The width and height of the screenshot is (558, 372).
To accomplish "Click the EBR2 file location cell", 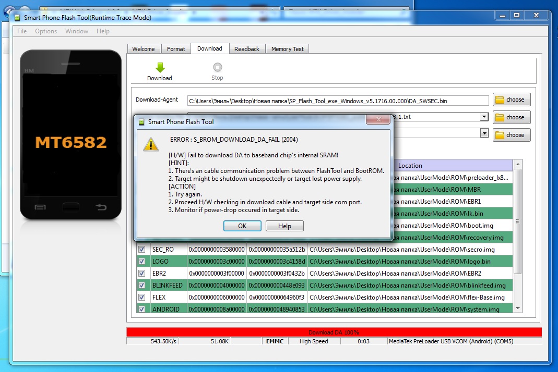I will (410, 273).
